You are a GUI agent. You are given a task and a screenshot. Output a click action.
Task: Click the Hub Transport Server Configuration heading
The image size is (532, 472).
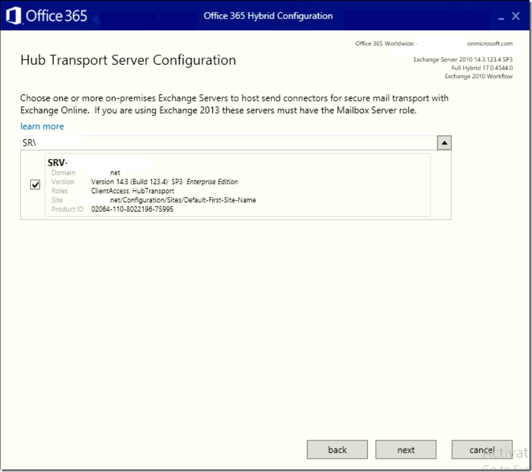tap(128, 60)
